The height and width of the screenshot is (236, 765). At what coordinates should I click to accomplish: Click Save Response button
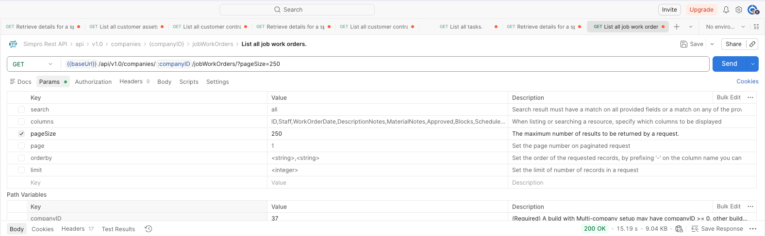pos(717,229)
